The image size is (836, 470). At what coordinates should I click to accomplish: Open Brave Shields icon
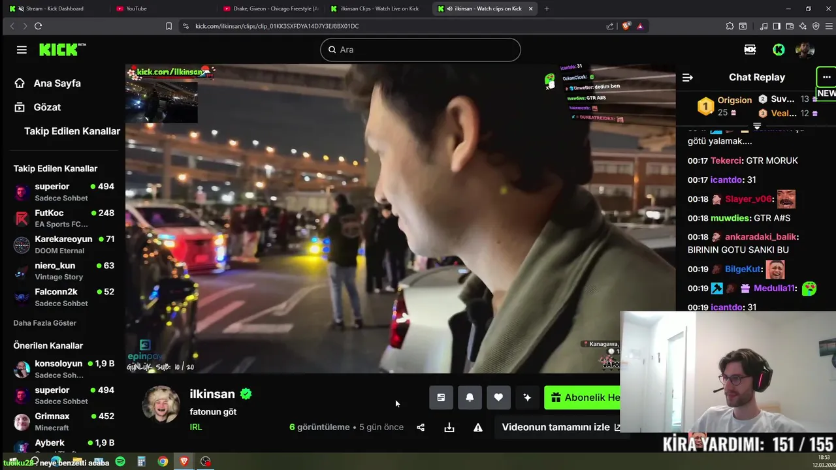[626, 26]
